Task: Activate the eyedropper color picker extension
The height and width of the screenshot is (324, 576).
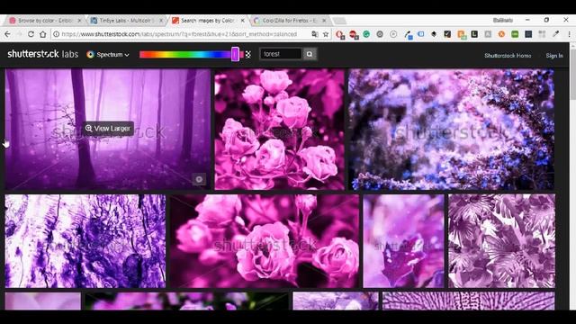Action: point(556,34)
